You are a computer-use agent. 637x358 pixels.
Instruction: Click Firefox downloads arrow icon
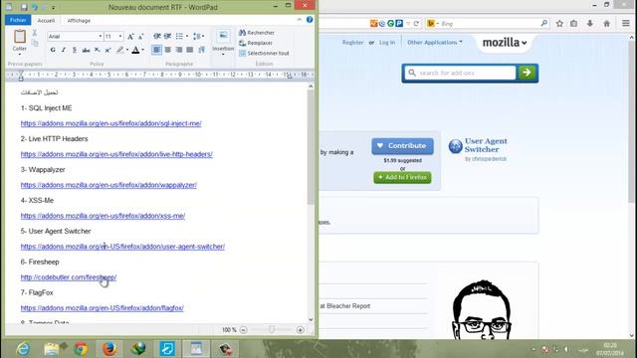pos(590,24)
